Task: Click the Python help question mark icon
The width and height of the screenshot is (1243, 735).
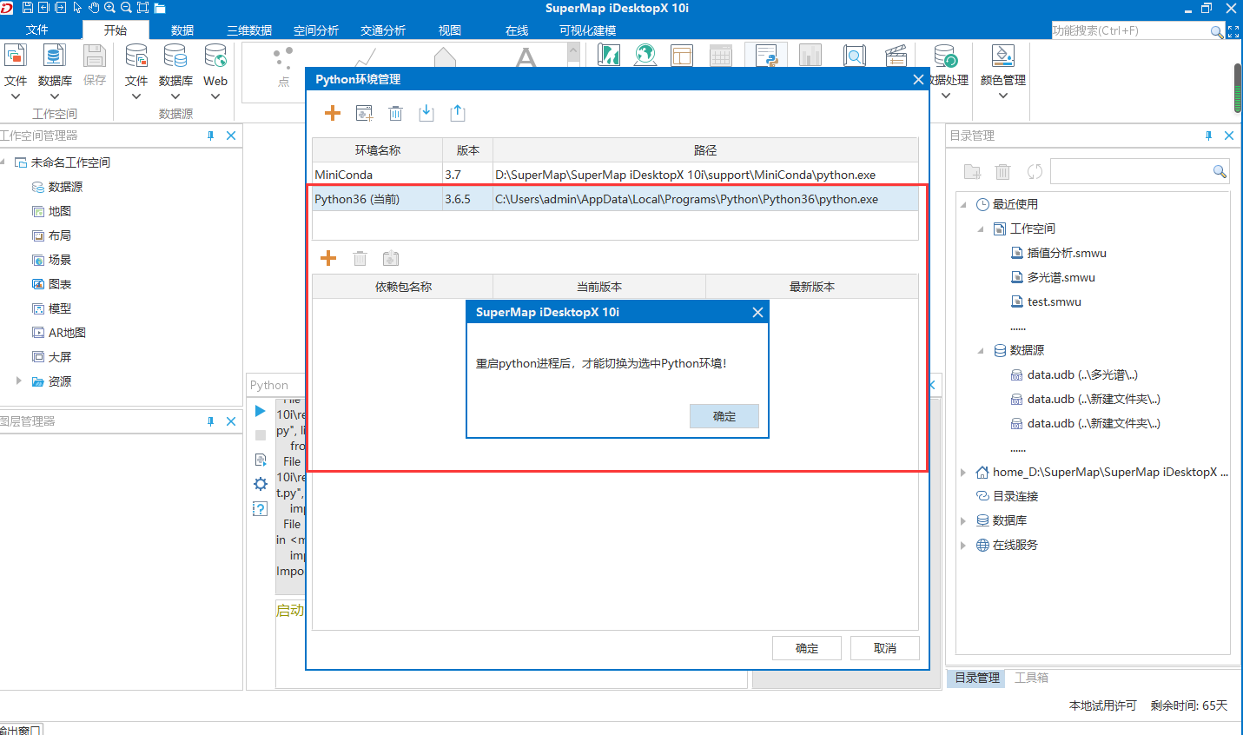Action: click(260, 509)
